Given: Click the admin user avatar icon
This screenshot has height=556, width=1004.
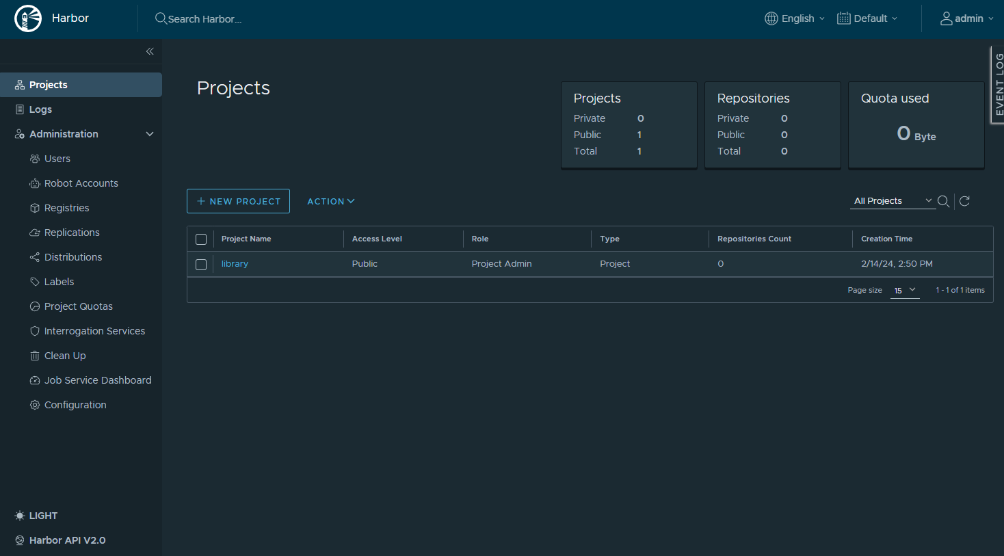Looking at the screenshot, I should (x=947, y=18).
